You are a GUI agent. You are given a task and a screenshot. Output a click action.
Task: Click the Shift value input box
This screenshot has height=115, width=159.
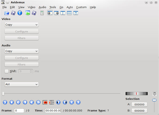click(x=26, y=71)
